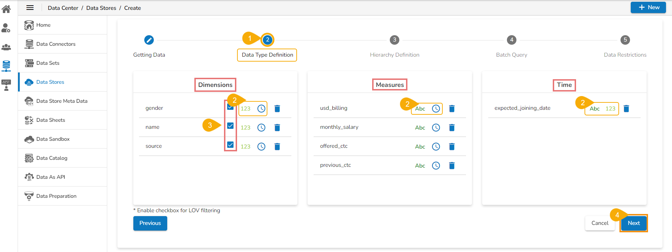Click Data Stores breadcrumb link
The height and width of the screenshot is (252, 672).
point(101,8)
